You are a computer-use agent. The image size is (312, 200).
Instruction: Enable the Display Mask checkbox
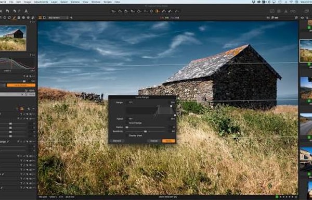[x=127, y=135]
